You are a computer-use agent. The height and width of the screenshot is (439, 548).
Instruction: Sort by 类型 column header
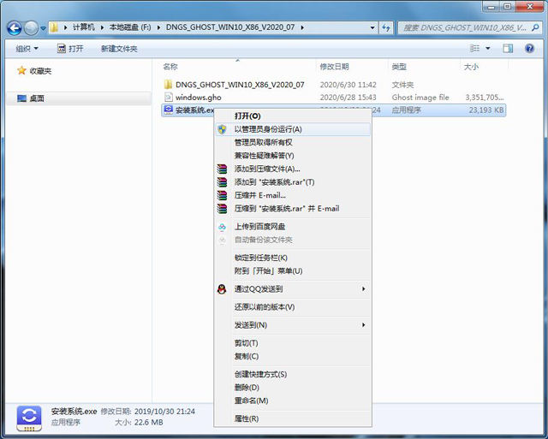pyautogui.click(x=399, y=67)
